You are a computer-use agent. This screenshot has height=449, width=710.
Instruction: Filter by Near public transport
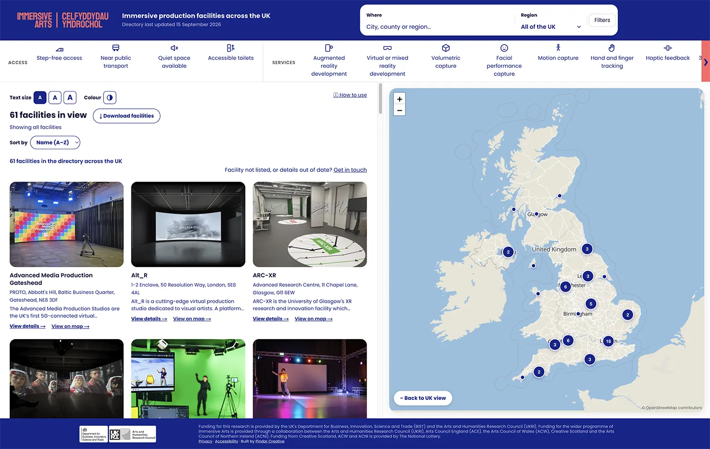[x=116, y=57]
